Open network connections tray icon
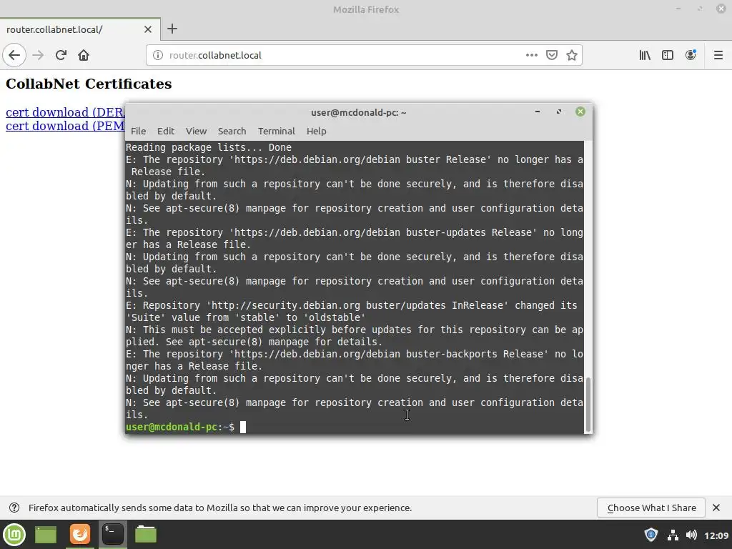The width and height of the screenshot is (732, 549). (x=673, y=535)
